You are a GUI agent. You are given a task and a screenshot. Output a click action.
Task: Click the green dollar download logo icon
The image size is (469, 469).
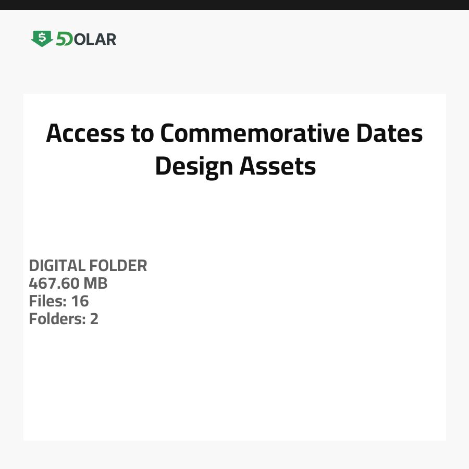pos(42,39)
